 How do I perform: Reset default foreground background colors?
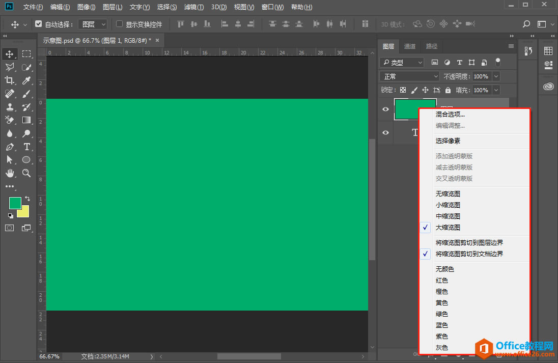[11, 216]
